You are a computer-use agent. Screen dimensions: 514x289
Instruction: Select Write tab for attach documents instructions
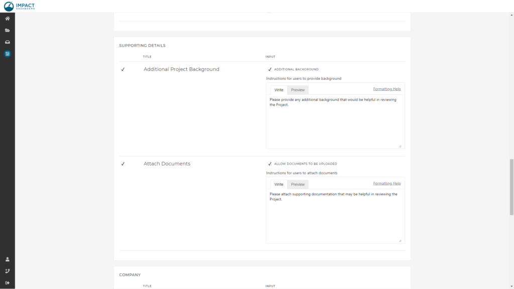(279, 185)
